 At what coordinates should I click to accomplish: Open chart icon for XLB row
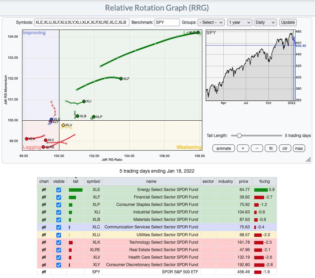(44, 220)
